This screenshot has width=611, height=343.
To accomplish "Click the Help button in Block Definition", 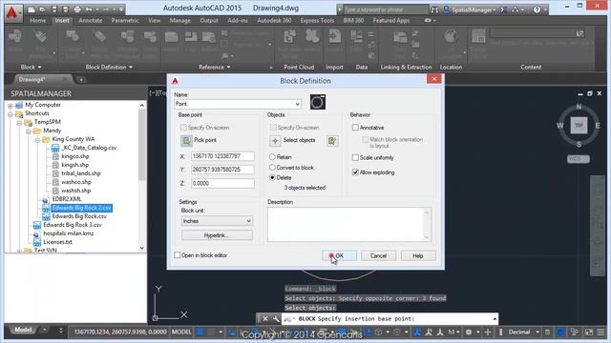I will [418, 255].
